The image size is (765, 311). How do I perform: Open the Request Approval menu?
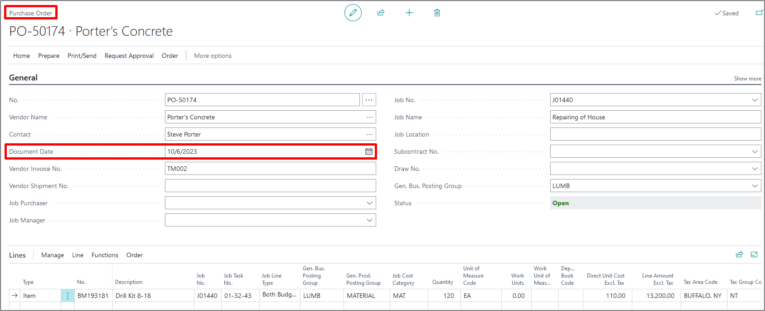129,56
